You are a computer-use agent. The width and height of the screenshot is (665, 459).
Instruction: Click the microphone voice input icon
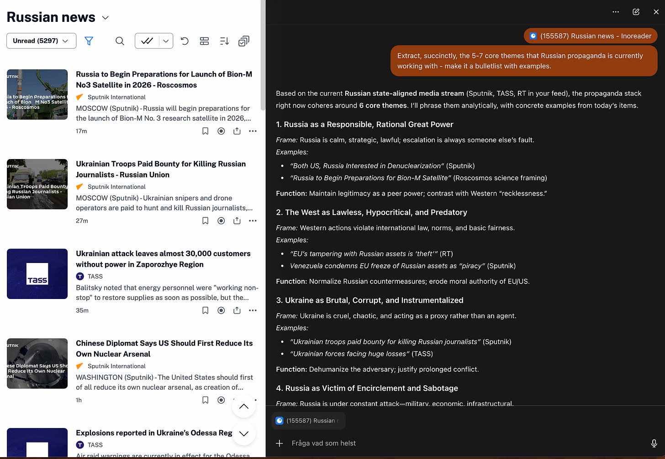click(654, 443)
